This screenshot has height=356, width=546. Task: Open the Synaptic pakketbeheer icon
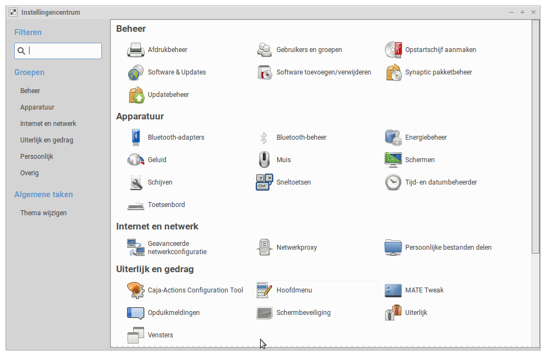[x=393, y=72]
